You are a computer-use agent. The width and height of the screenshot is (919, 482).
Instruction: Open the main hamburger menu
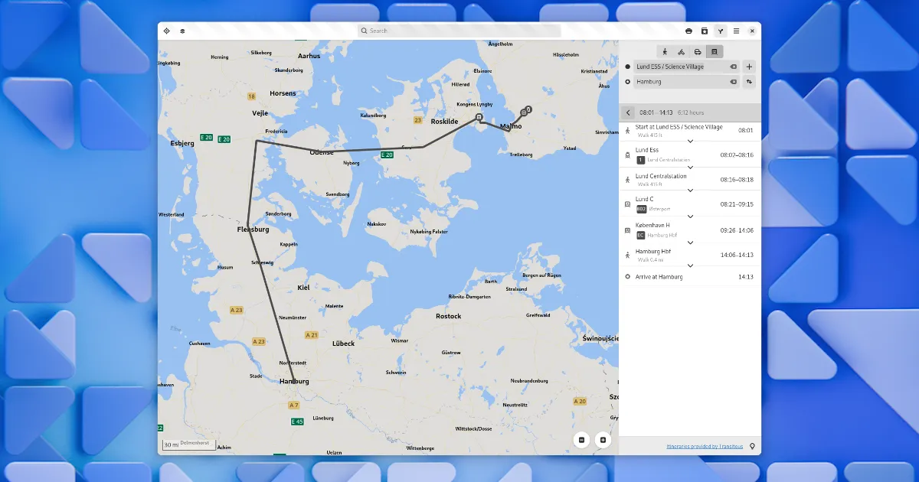tap(737, 31)
